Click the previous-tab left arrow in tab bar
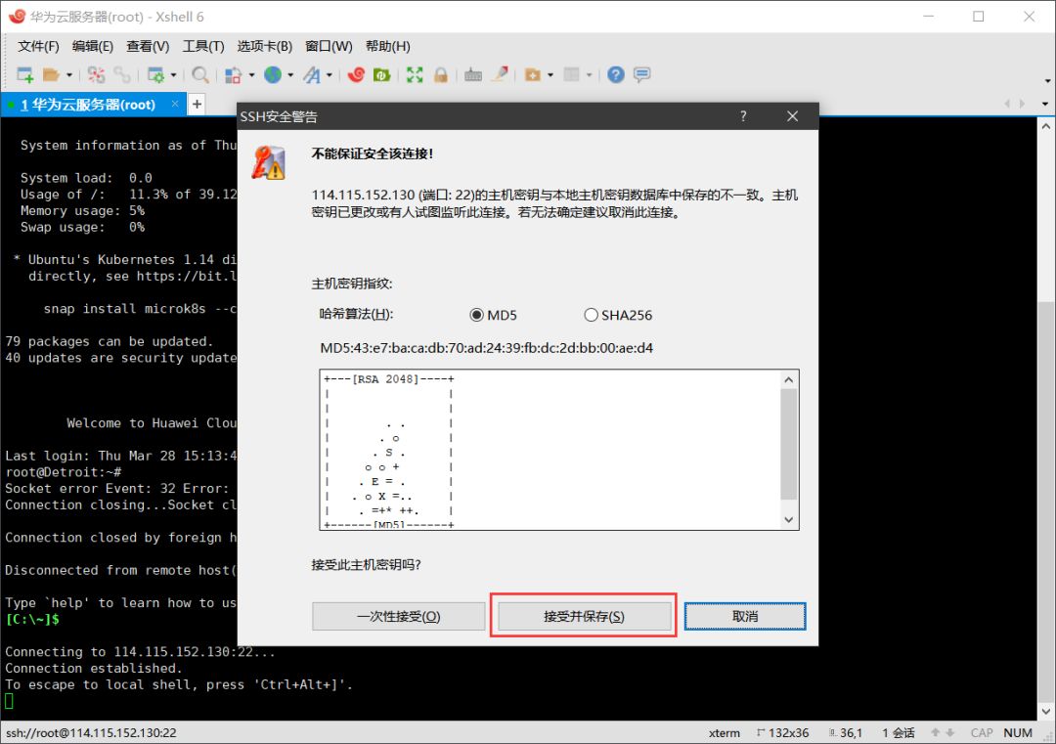This screenshot has height=744, width=1056. point(1007,104)
